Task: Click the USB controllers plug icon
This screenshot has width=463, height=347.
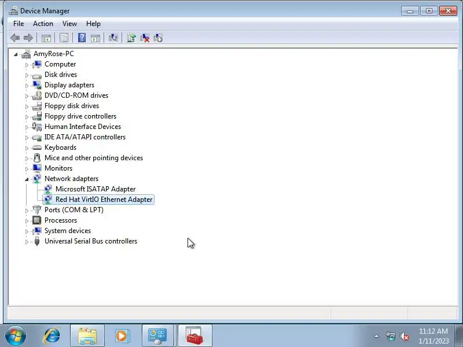Action: pyautogui.click(x=37, y=241)
